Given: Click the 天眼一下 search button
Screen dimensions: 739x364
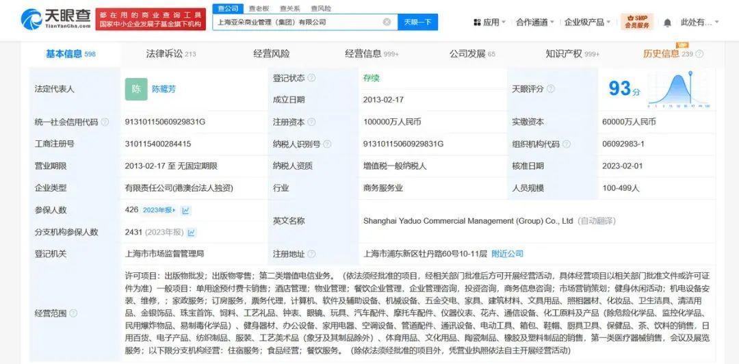Looking at the screenshot, I should tap(417, 22).
